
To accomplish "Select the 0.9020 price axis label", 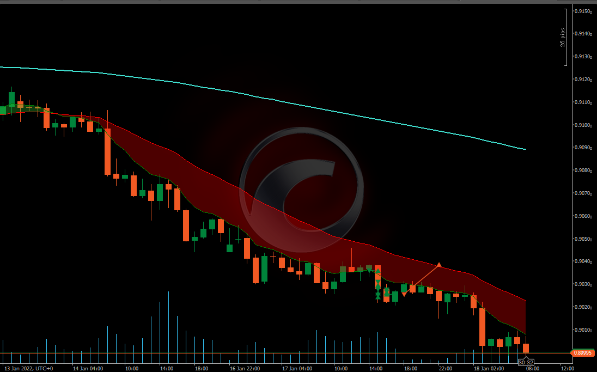I will coord(583,307).
